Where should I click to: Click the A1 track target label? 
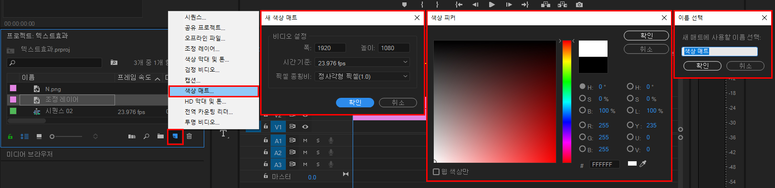pyautogui.click(x=278, y=141)
